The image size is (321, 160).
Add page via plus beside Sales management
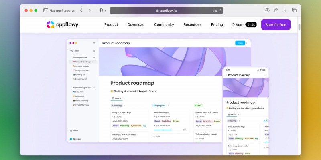click(94, 88)
